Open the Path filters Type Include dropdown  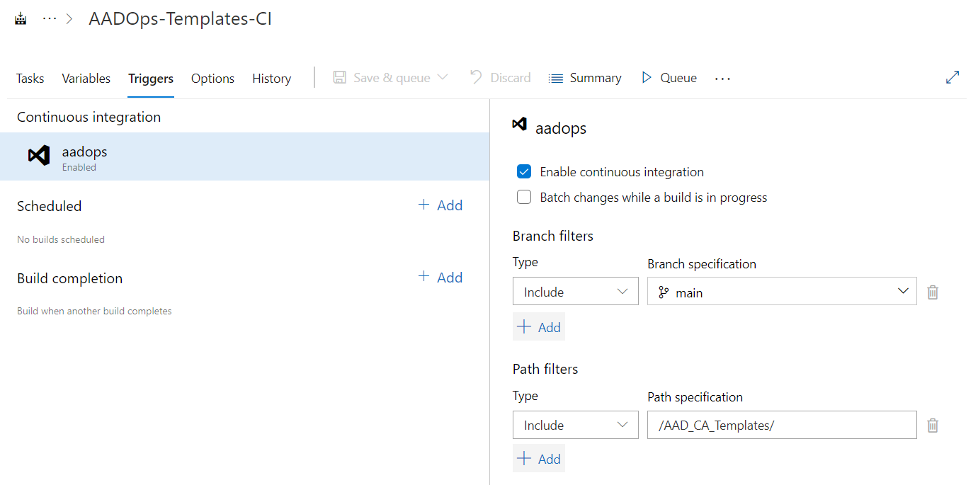pyautogui.click(x=576, y=425)
